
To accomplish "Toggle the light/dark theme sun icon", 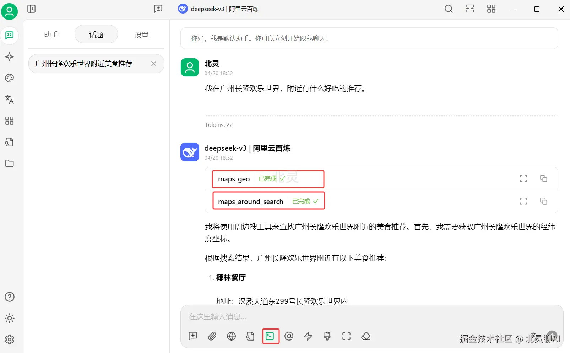I will 10,318.
